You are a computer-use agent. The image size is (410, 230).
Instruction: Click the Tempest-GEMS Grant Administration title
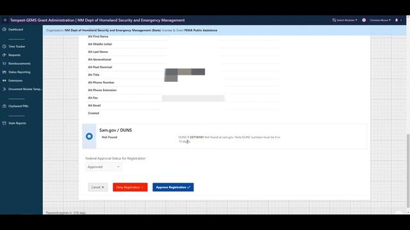click(42, 20)
